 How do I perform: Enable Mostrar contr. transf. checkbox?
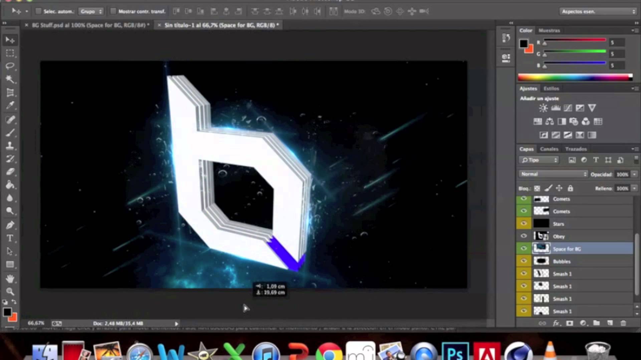click(x=113, y=11)
